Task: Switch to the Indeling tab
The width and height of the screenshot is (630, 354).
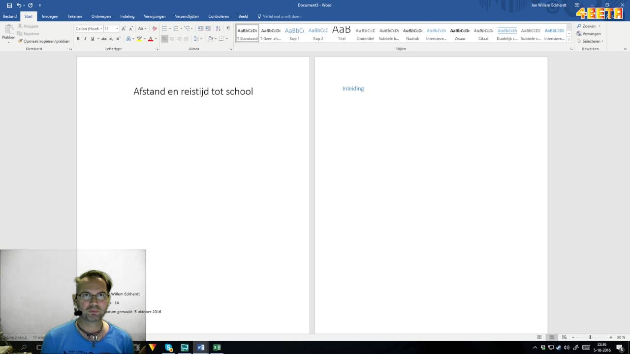Action: [127, 16]
